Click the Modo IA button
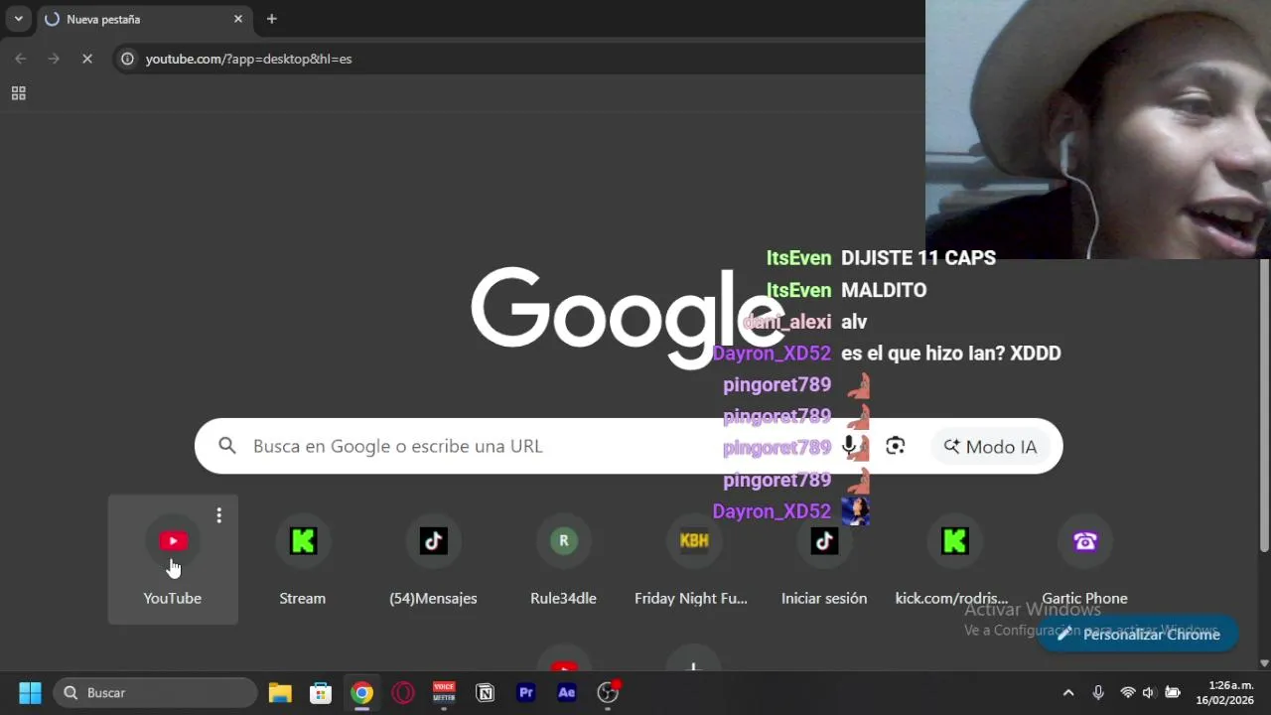 [x=990, y=447]
